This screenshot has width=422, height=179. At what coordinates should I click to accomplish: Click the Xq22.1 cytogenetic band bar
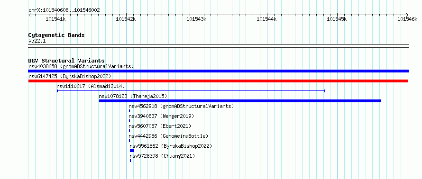click(218, 46)
